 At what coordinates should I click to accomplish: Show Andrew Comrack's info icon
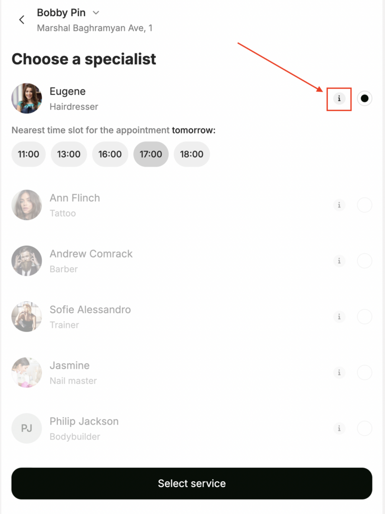point(339,261)
